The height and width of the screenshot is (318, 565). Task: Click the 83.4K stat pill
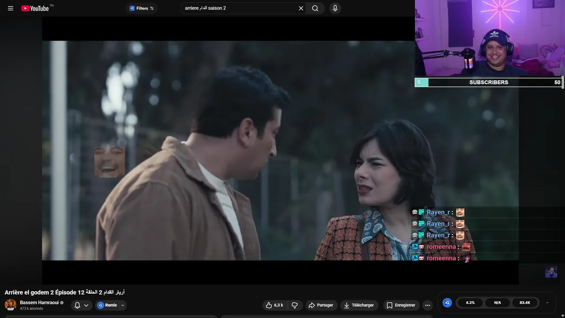[525, 303]
